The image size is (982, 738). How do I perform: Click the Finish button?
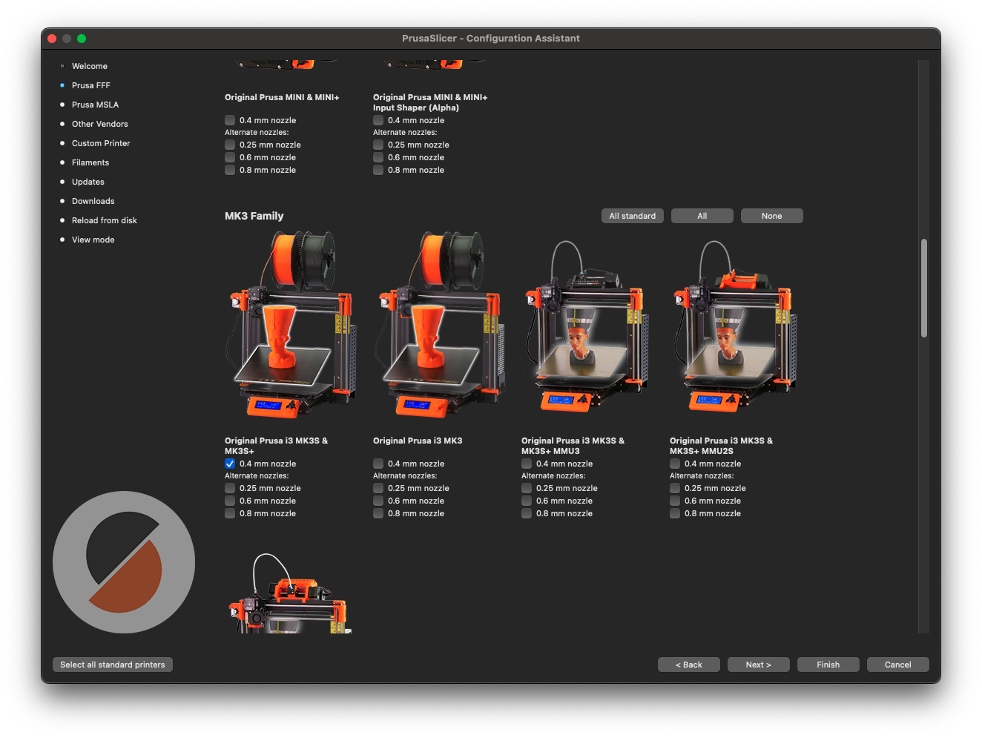828,665
